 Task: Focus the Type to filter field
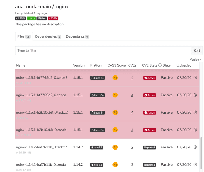[x=103, y=51]
